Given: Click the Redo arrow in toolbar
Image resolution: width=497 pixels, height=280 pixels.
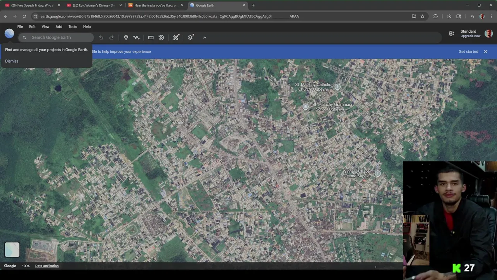Looking at the screenshot, I should (x=111, y=37).
